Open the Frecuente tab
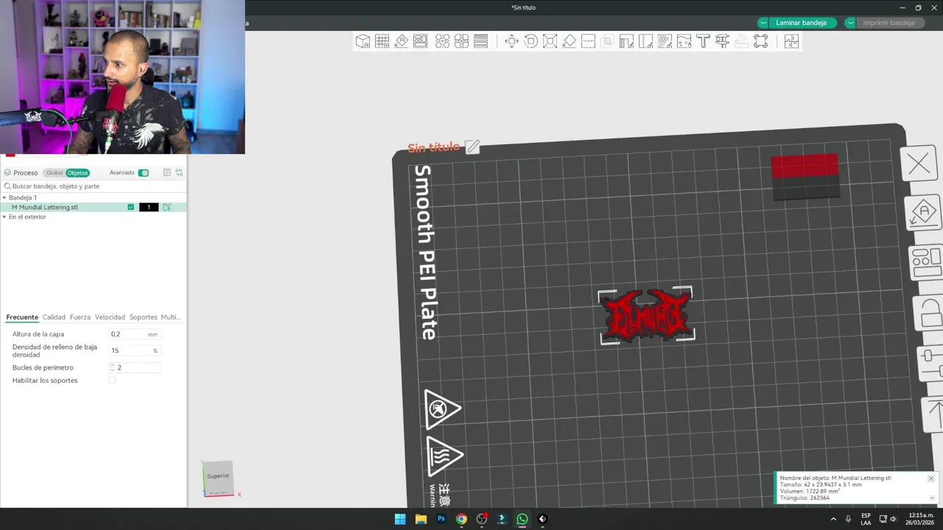 coord(22,317)
